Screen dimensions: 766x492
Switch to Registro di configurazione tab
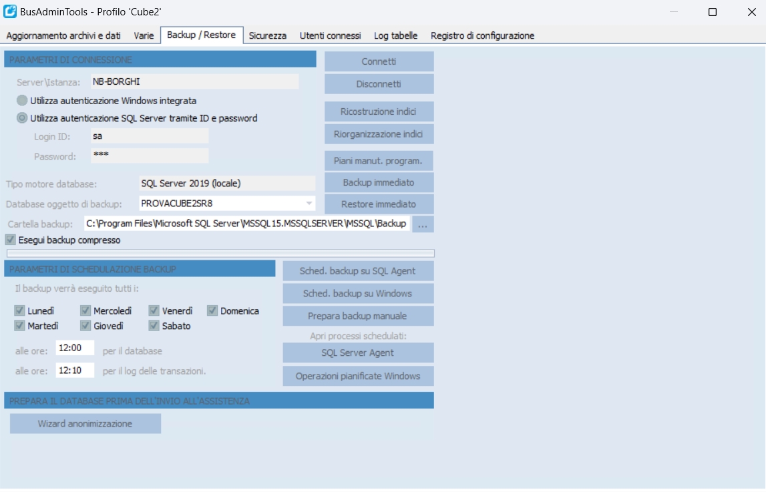(x=483, y=35)
